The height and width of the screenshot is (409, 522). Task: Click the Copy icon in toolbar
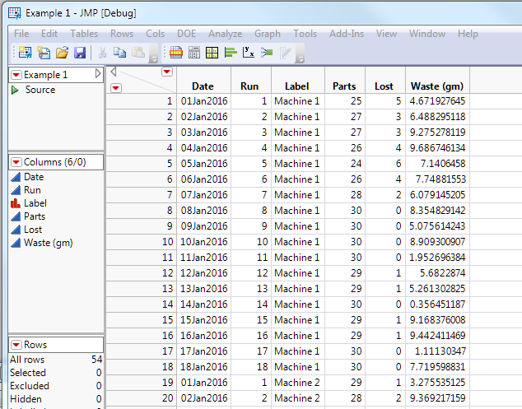pyautogui.click(x=119, y=53)
